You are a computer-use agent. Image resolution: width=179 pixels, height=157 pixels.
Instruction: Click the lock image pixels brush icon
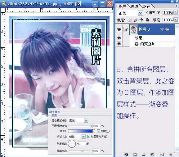(136, 20)
